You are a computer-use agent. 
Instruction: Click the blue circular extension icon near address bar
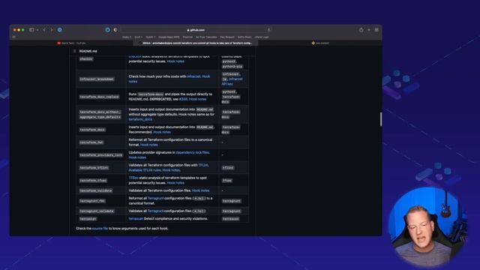[107, 30]
